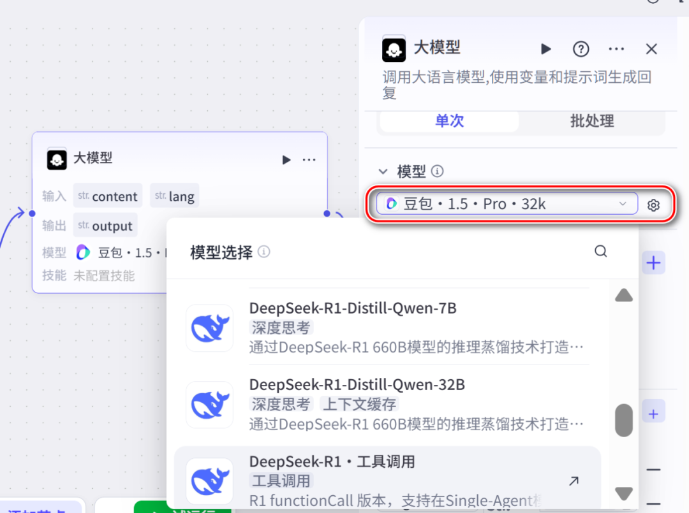This screenshot has height=513, width=689.
Task: Close the 大模型 configuration panel
Action: click(x=651, y=48)
